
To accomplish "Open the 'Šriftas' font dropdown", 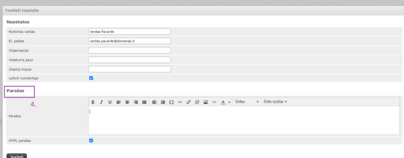I will pos(247,102).
